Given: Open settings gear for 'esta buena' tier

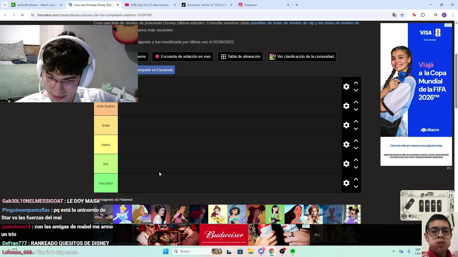Looking at the screenshot, I should [346, 106].
